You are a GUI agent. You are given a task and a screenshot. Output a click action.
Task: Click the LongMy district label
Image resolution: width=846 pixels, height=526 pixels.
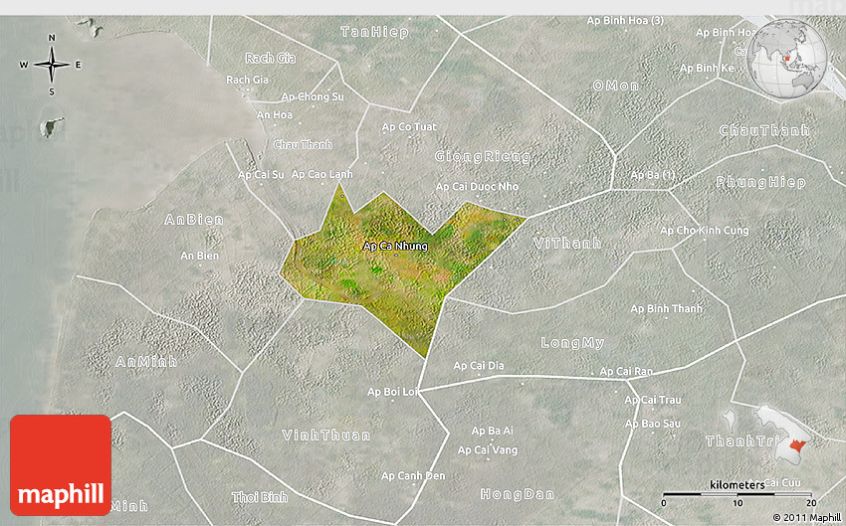tap(572, 342)
